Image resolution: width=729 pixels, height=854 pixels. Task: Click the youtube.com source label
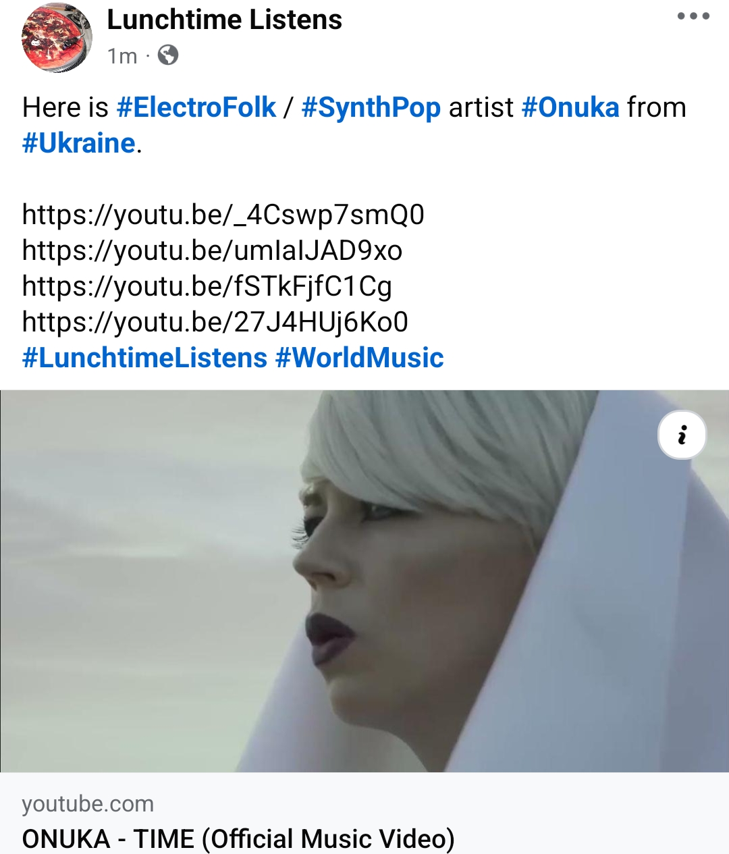pos(88,804)
